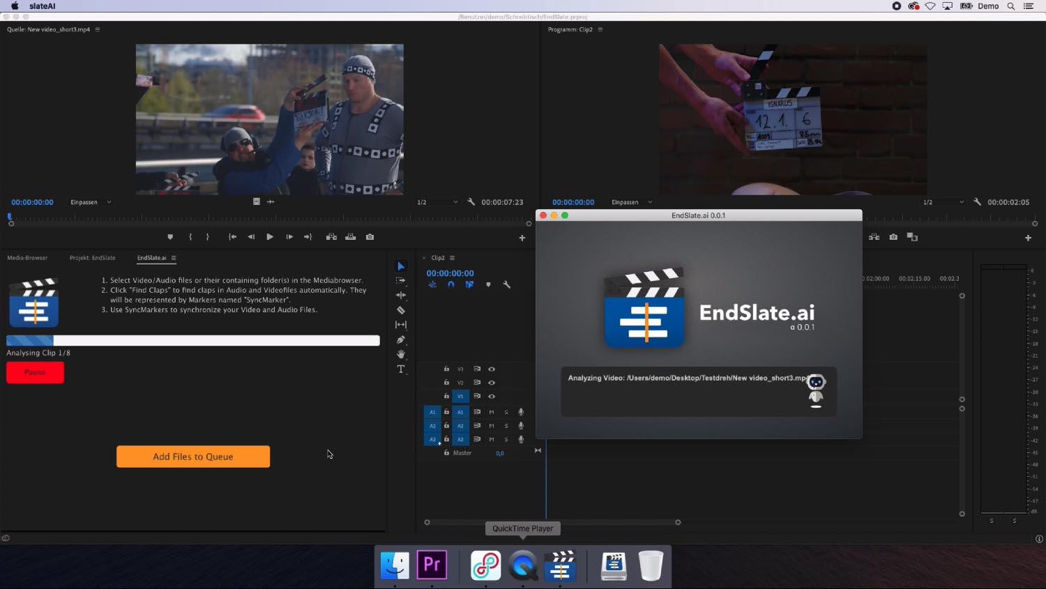
Task: Select the EndSlate.ai panel tab
Action: tap(151, 258)
